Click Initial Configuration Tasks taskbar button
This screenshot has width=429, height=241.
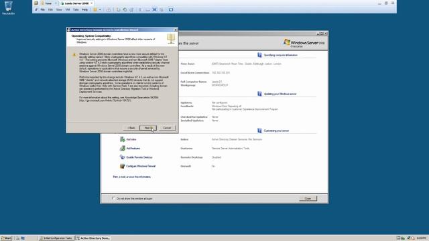point(56,238)
